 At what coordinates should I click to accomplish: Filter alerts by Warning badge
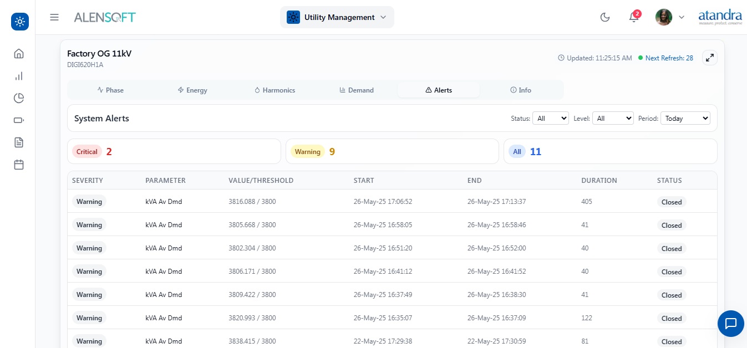(x=307, y=152)
